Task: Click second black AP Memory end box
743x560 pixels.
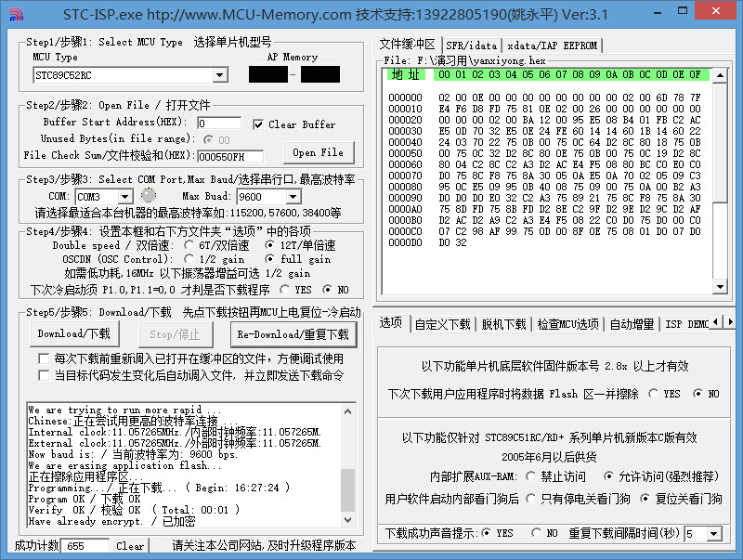Action: click(x=320, y=74)
